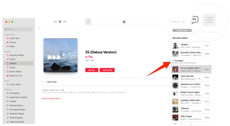This screenshot has width=230, height=126.
Task: Click the red Shuffle button
Action: pos(107,70)
